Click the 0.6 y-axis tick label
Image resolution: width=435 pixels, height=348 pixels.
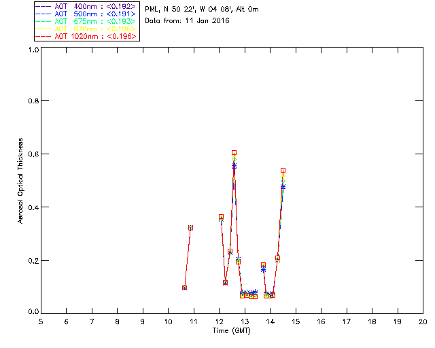click(x=33, y=154)
